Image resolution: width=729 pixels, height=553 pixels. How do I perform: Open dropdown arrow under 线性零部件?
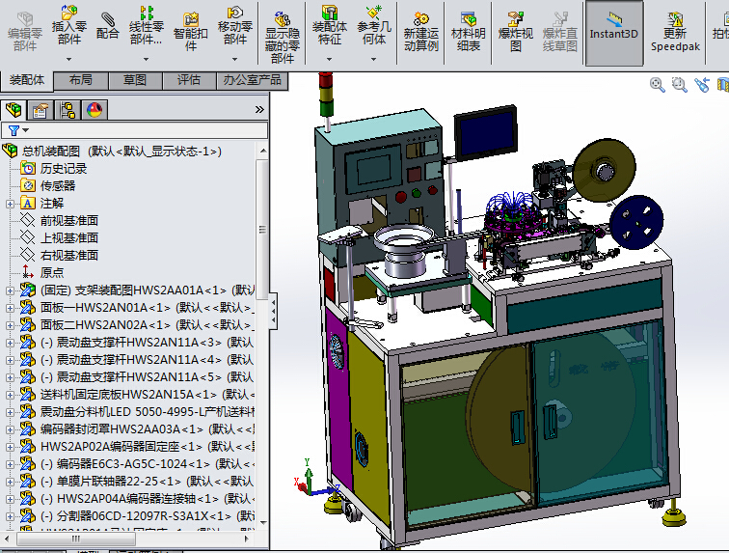(x=146, y=59)
